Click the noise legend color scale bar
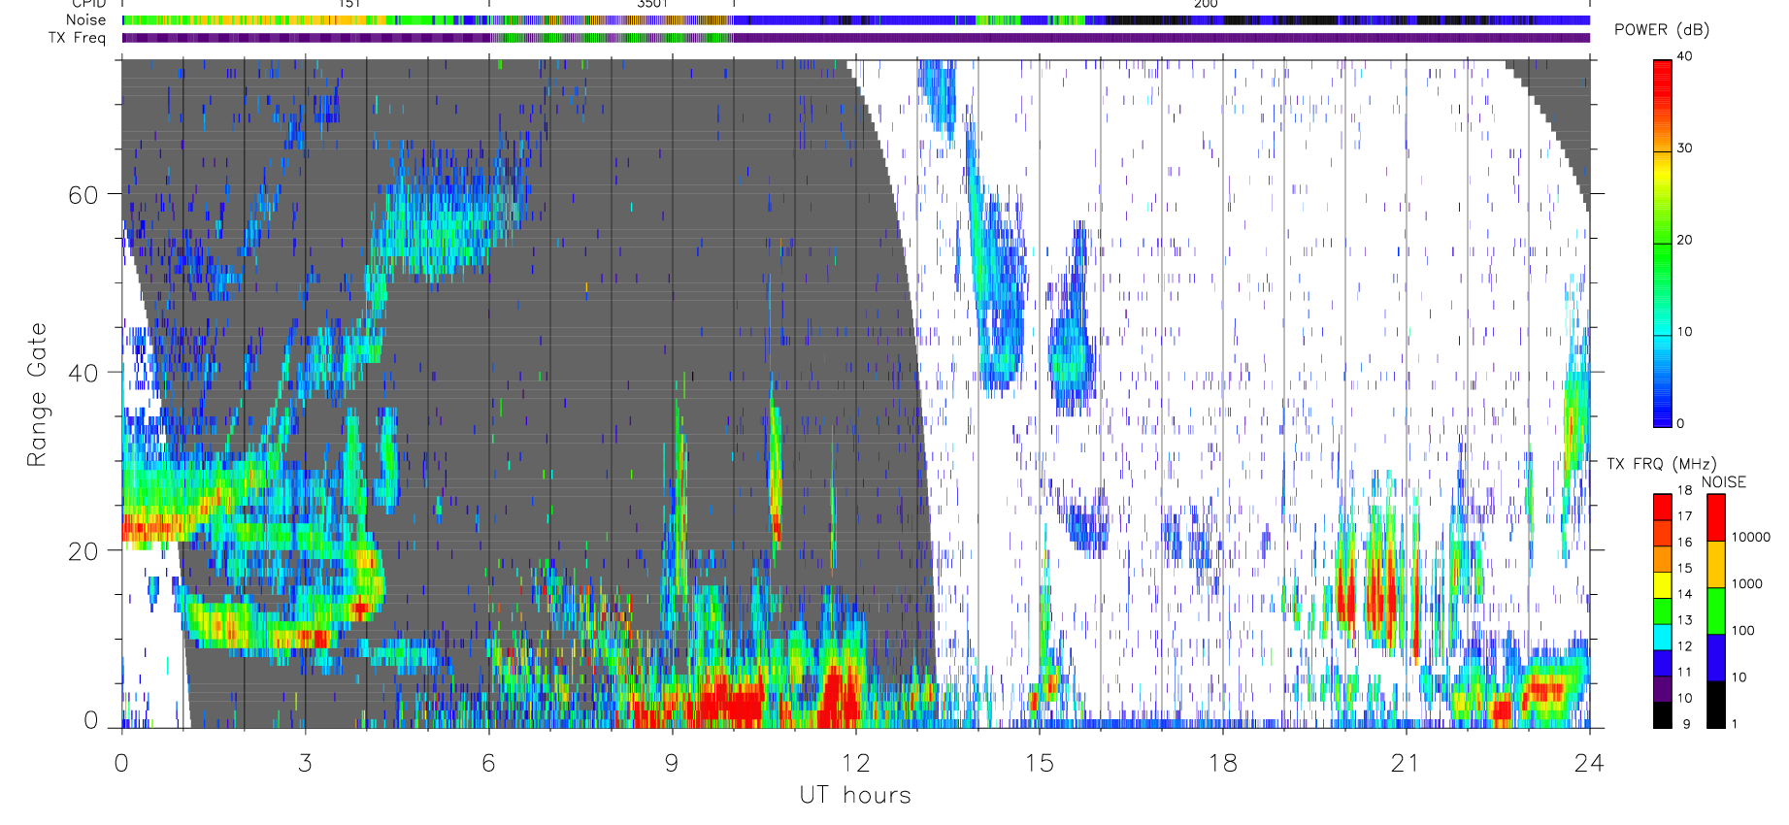Viewport: 1789px width, 825px height. pos(1716,610)
